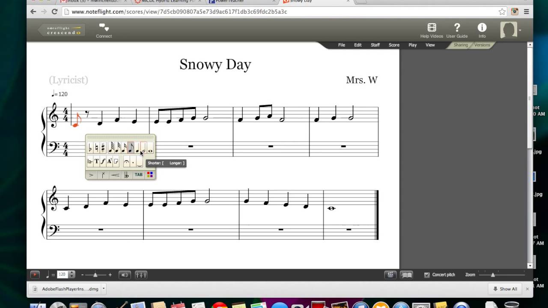The image size is (548, 308).
Task: Open the Info panel
Action: pyautogui.click(x=482, y=31)
